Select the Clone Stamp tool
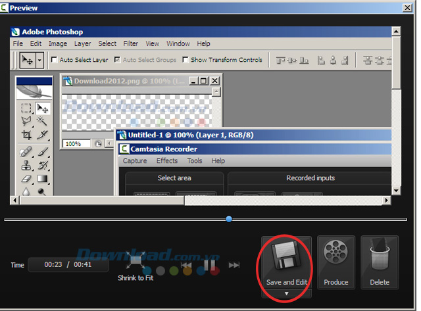Viewport: 421px width, 311px height. tap(26, 165)
